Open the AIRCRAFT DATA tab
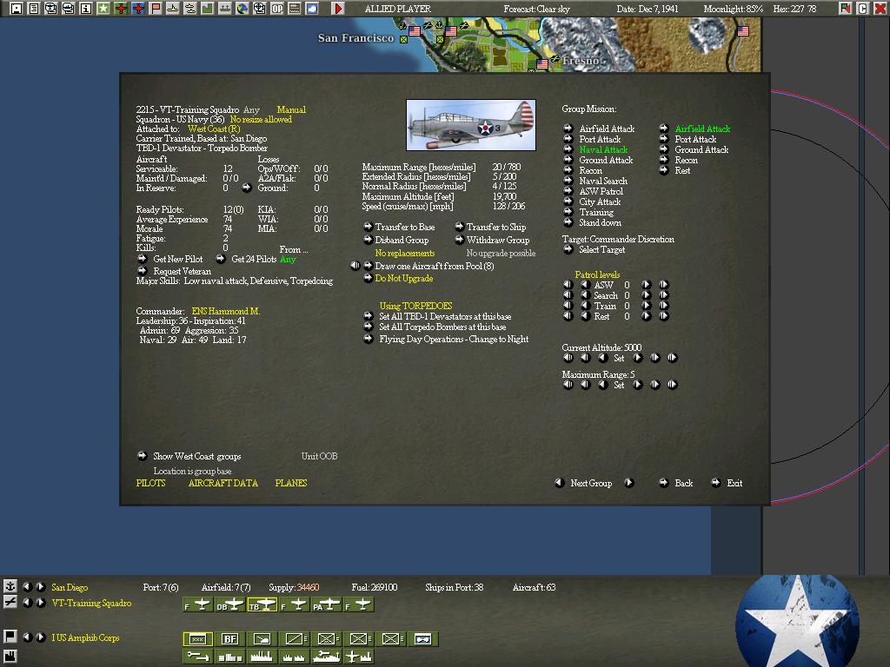890x667 pixels. pyautogui.click(x=223, y=483)
